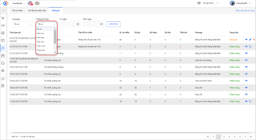This screenshot has height=140, width=256.
Task: Open the shopping cart sidebar icon
Action: pos(3,18)
